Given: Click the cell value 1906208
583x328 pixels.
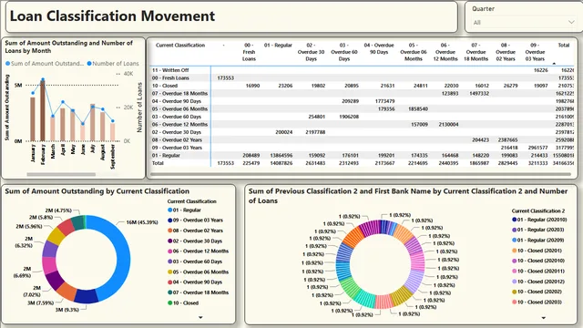Looking at the screenshot, I should (349, 117).
